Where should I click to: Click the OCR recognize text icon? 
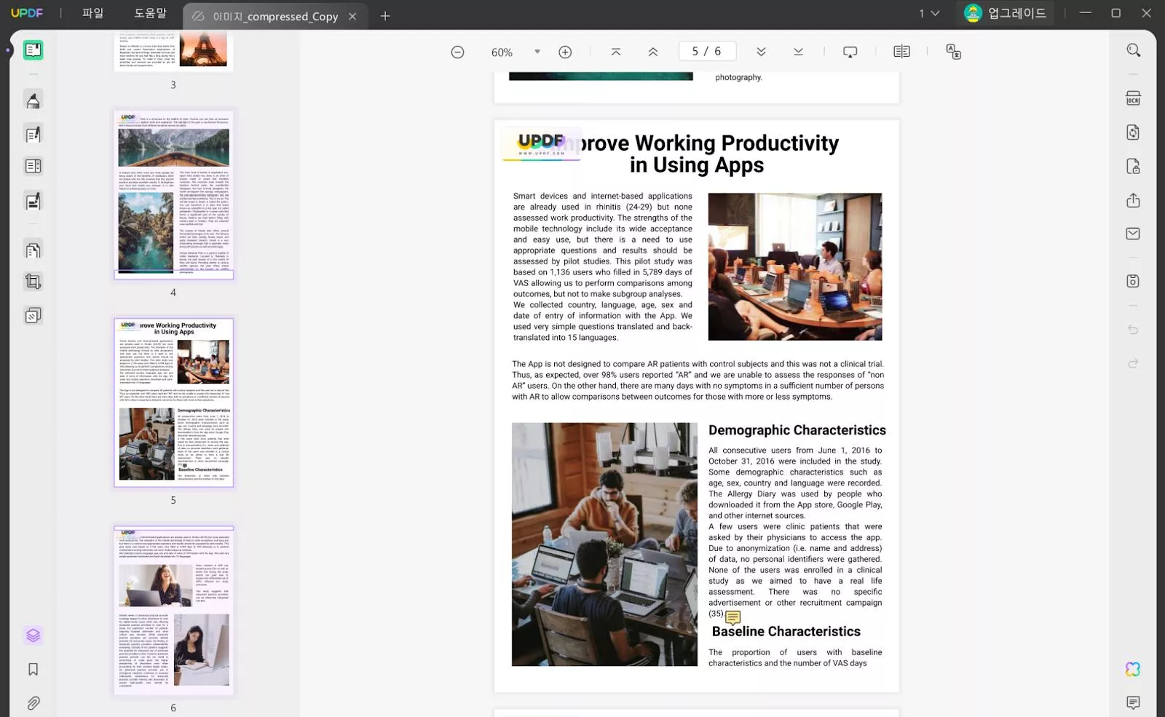point(1133,98)
